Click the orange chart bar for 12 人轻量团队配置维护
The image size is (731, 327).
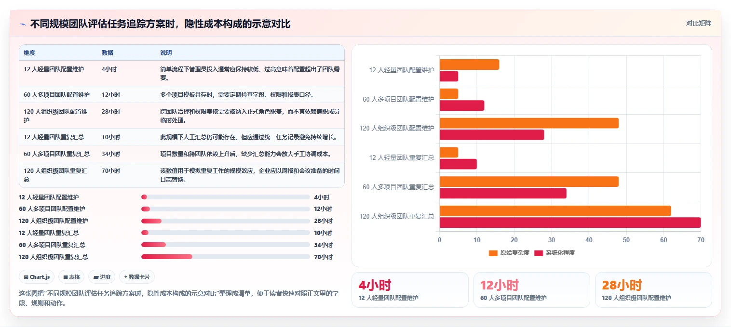coord(469,65)
